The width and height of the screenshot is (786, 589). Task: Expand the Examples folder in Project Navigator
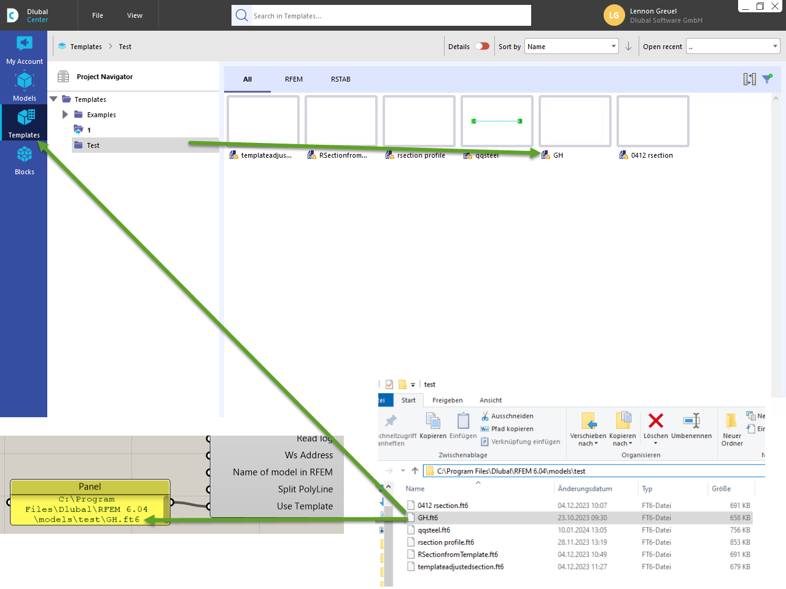tap(64, 114)
